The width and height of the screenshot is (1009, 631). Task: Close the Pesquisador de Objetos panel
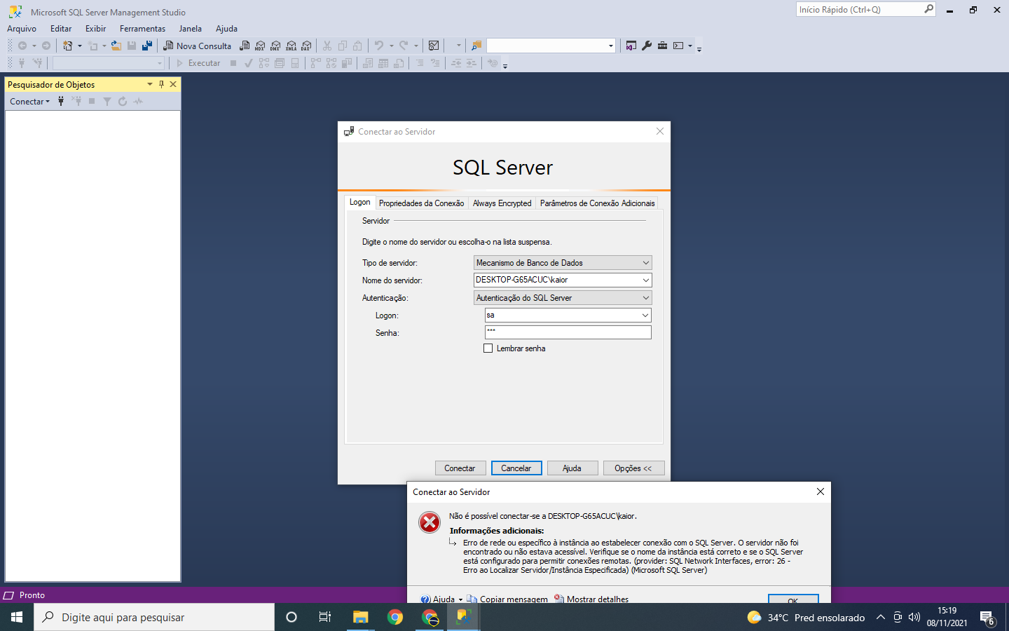pyautogui.click(x=173, y=84)
